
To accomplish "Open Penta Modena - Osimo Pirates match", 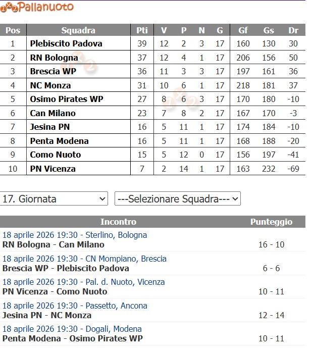I will click(x=73, y=339).
